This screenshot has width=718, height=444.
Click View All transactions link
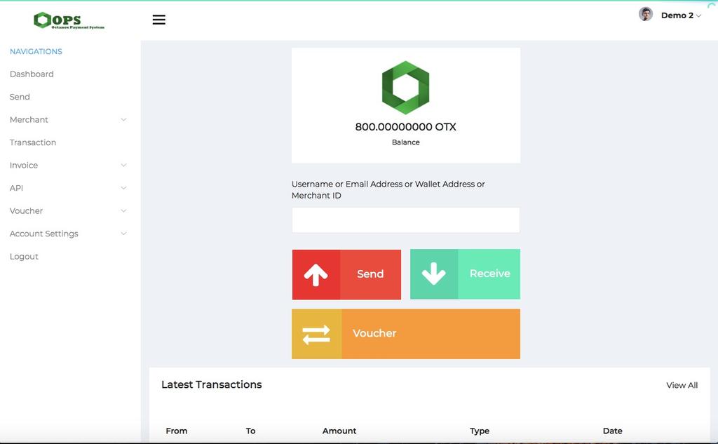[682, 385]
